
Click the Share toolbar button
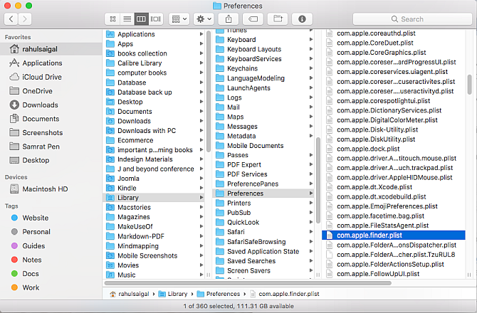point(229,19)
